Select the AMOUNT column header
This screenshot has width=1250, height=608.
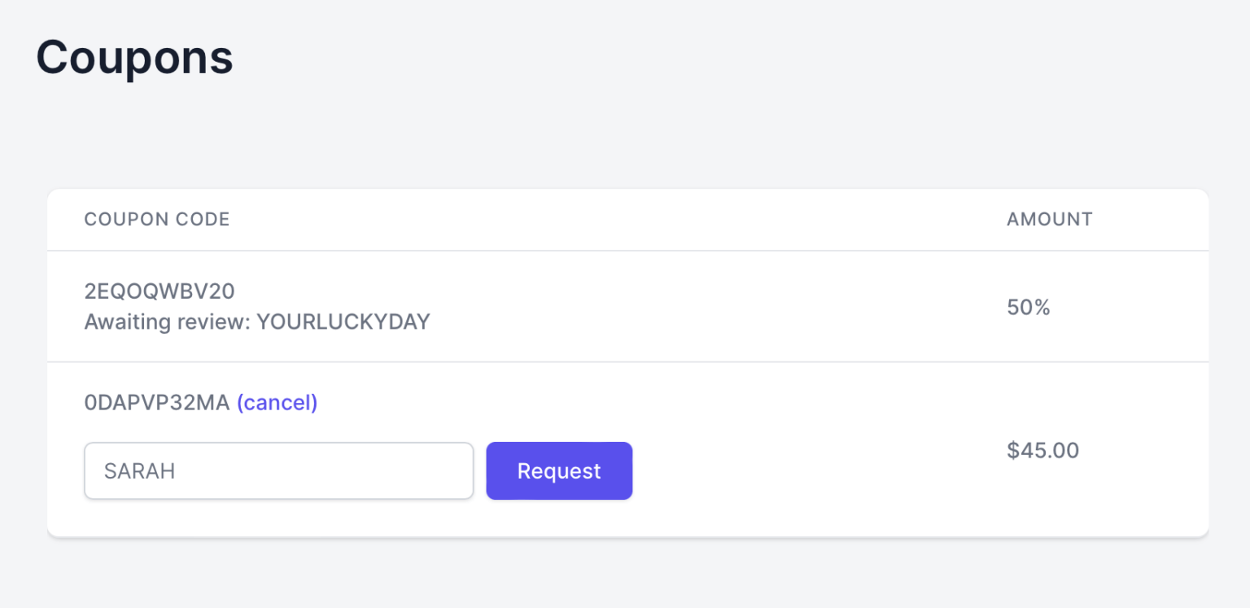(x=1049, y=219)
